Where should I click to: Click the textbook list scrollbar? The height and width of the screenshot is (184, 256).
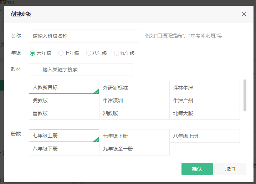tap(245, 95)
